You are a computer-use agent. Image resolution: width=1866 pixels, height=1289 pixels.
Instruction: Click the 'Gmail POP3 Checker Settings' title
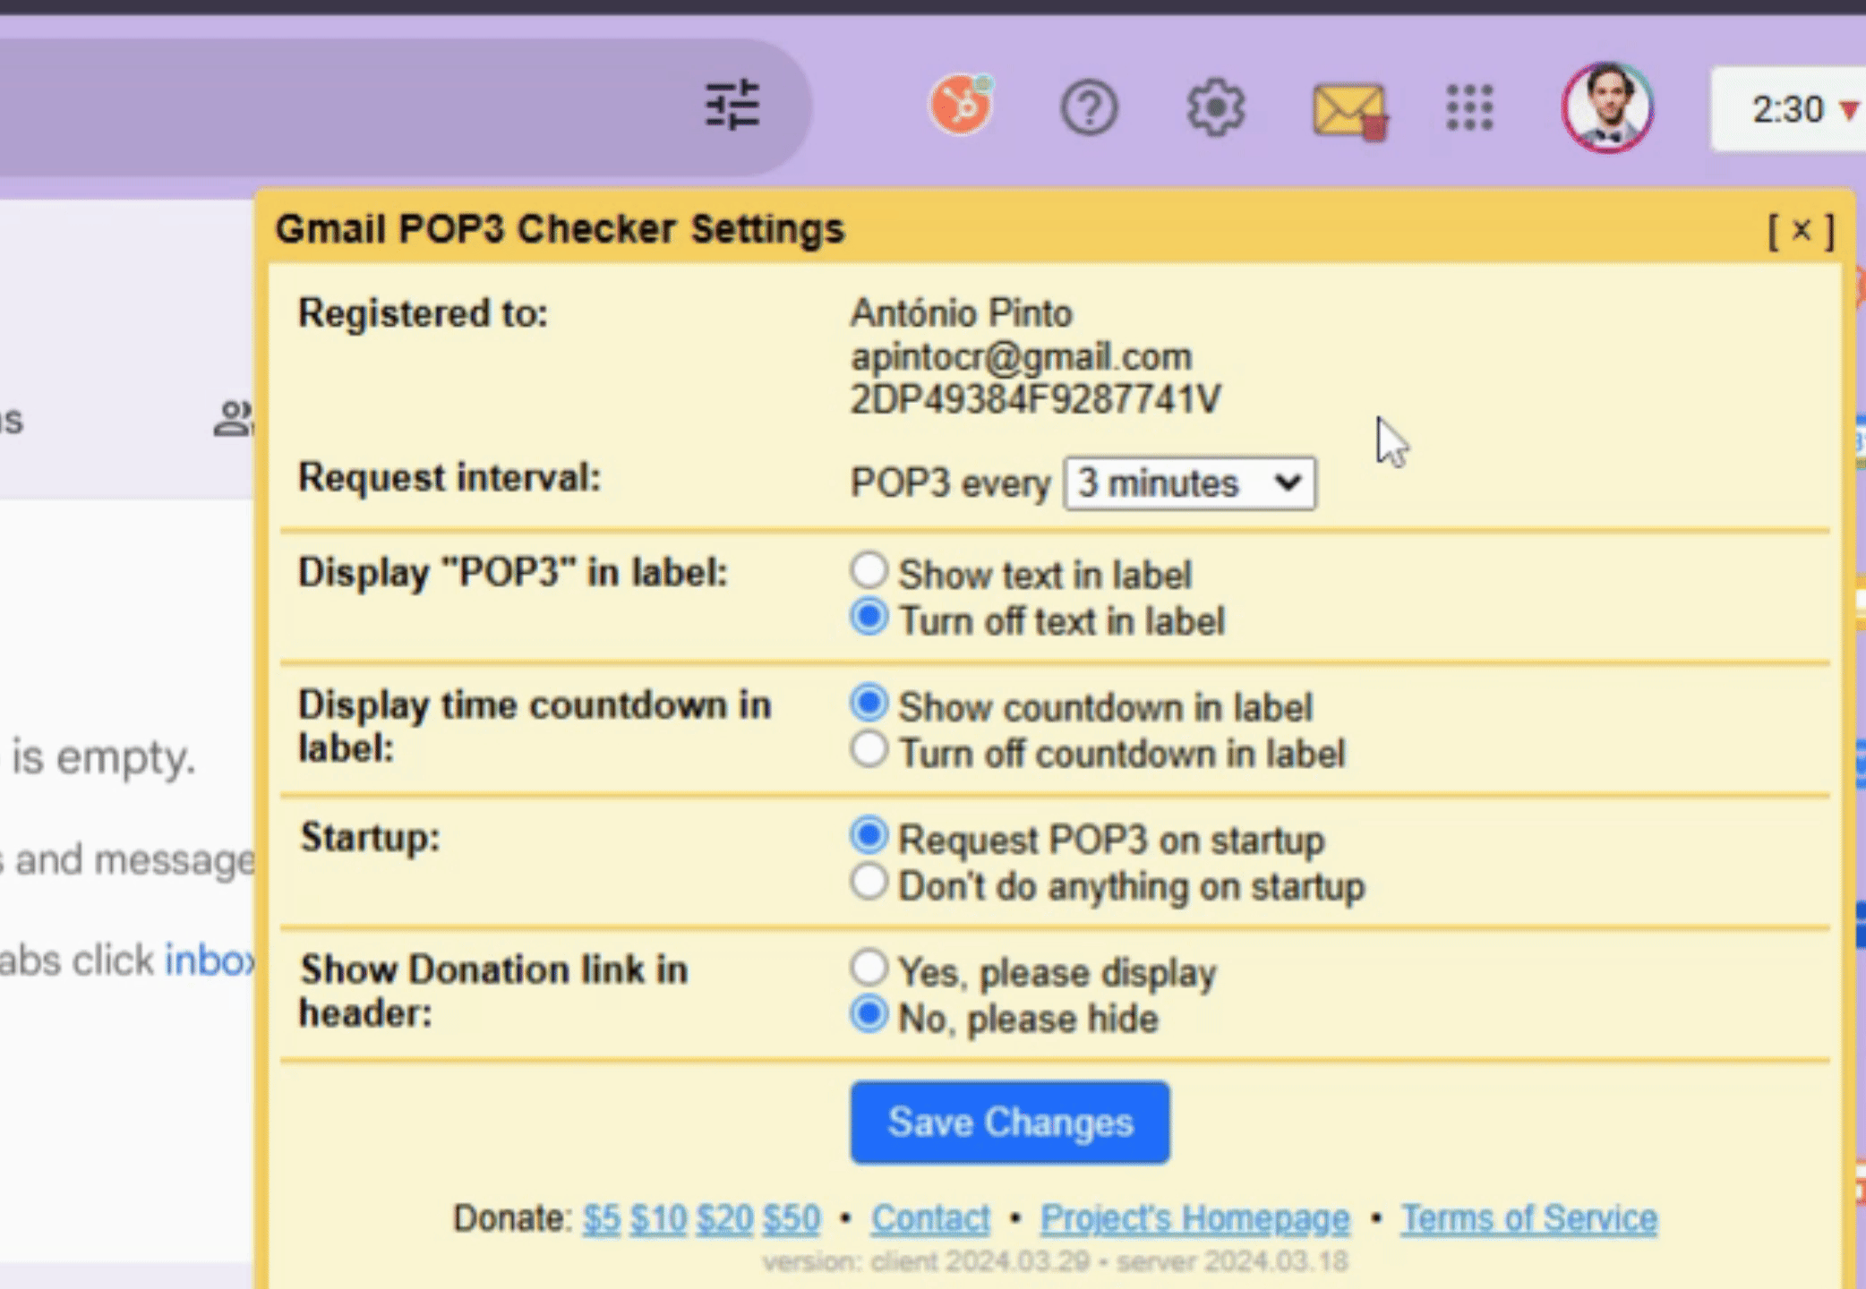[560, 229]
